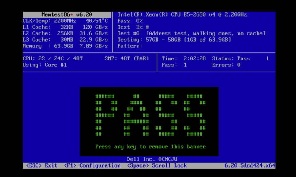This screenshot has height=177, width=296.
Task: Click the Status: Pass indicator
Action: pyautogui.click(x=231, y=58)
